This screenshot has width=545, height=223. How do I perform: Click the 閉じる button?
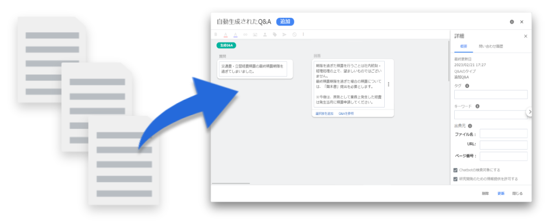(x=518, y=194)
